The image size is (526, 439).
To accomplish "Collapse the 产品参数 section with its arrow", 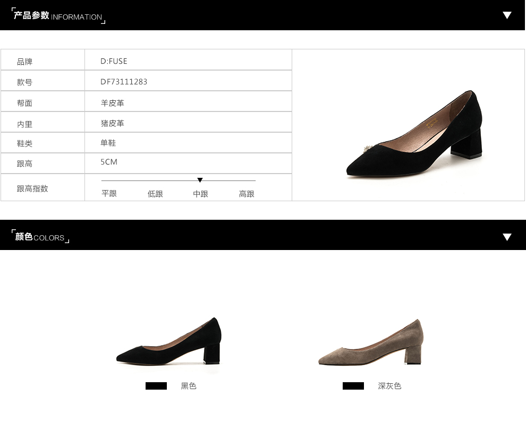I will (x=507, y=15).
